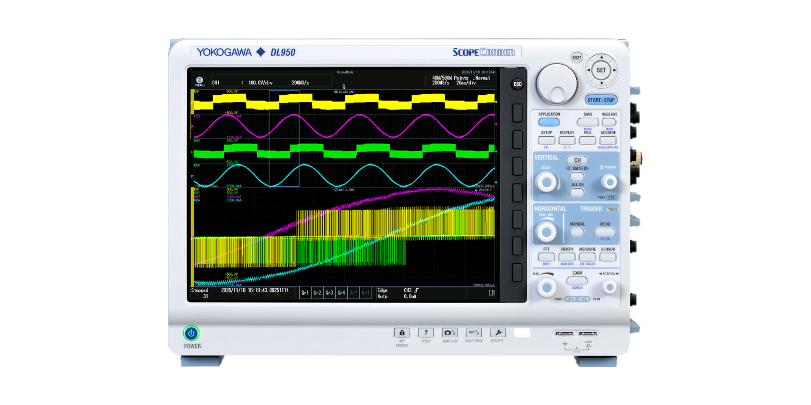
Task: Select the Gr4 group tab
Action: click(341, 293)
